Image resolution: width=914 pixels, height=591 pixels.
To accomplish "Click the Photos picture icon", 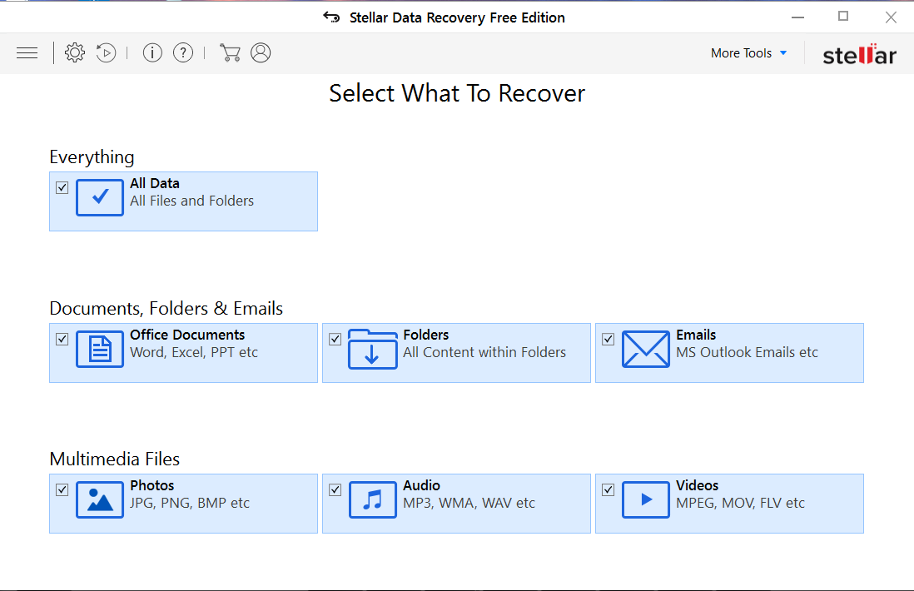I will 100,499.
